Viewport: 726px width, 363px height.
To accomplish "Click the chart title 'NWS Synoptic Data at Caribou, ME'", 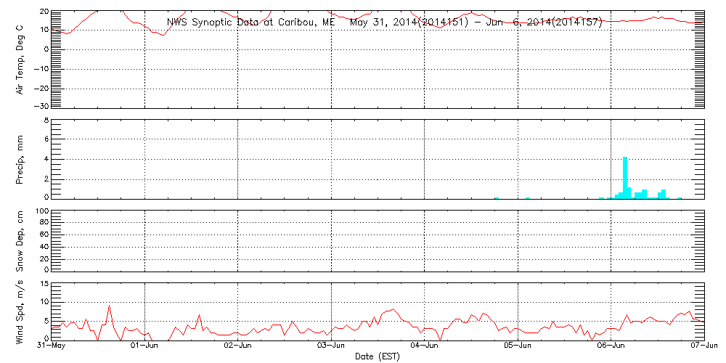I will (x=250, y=23).
